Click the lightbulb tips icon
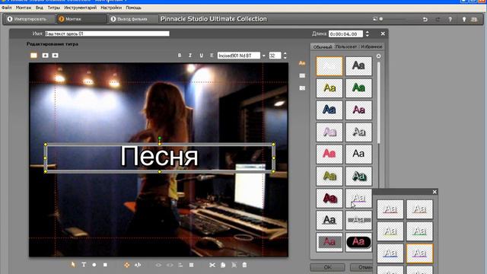This screenshot has width=487, height=274. (464, 19)
